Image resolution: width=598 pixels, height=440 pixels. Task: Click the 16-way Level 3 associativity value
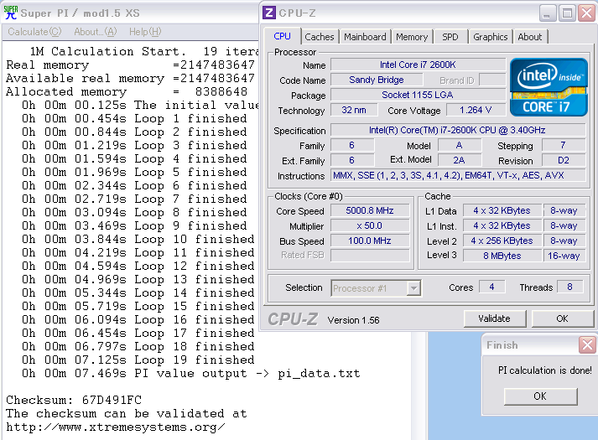click(564, 256)
